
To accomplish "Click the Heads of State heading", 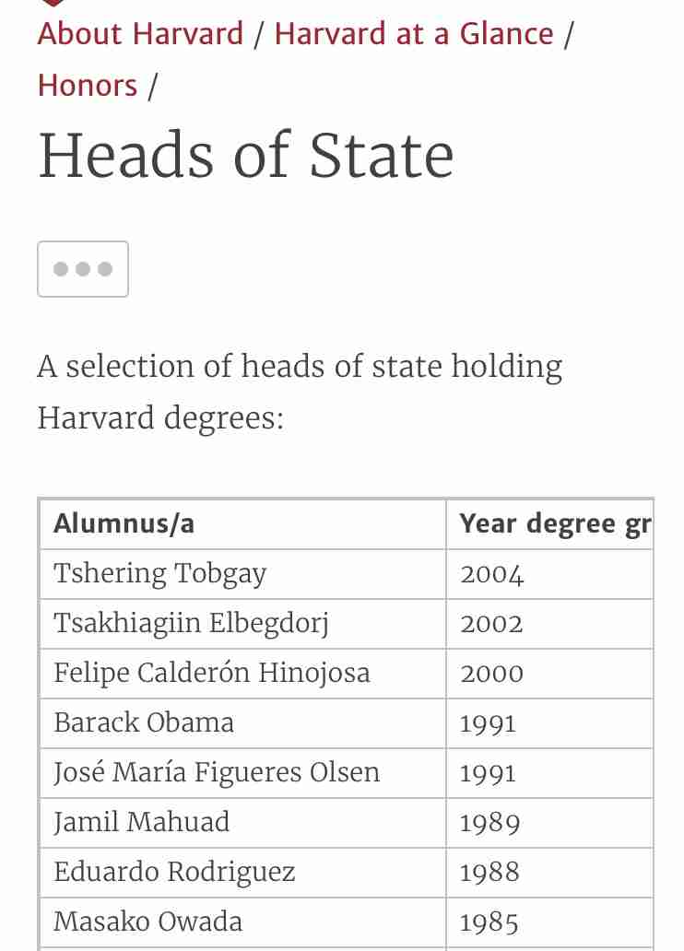I will point(246,155).
